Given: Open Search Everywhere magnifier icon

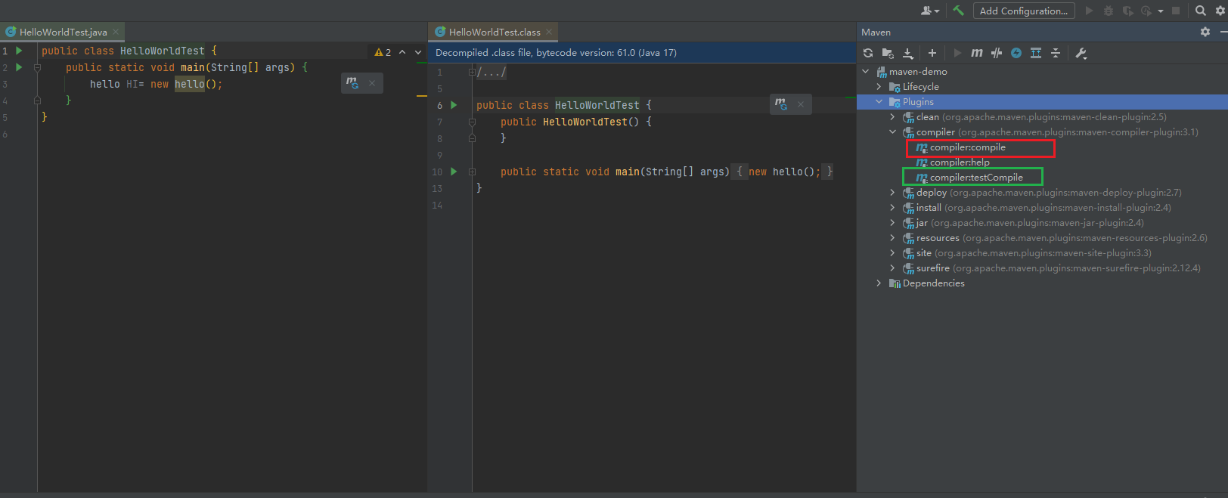Looking at the screenshot, I should coord(1200,11).
